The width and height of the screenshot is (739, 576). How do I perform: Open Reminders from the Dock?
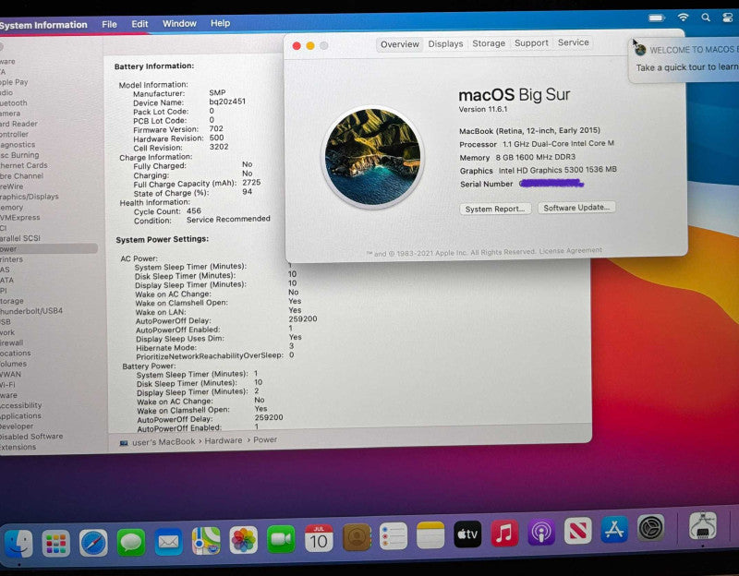[394, 536]
